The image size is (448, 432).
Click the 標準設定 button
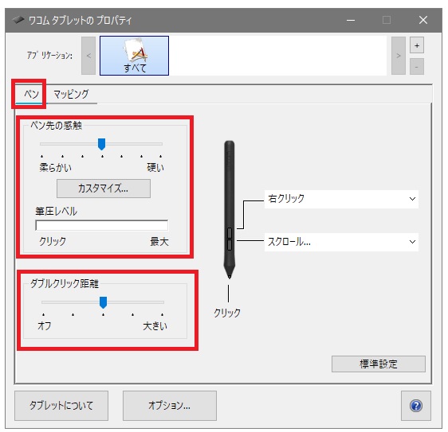click(x=379, y=364)
